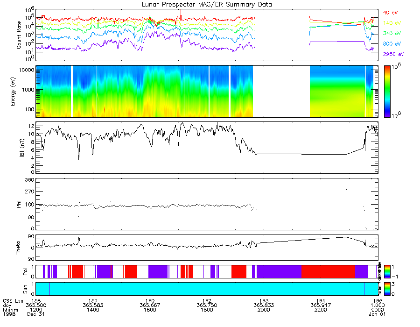Click the "365.667" day-of-year value
Viewport: 420px width, 327px height.
coord(150,306)
